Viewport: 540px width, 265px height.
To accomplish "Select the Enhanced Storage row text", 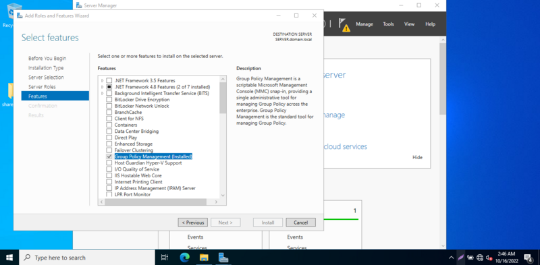I will [133, 144].
